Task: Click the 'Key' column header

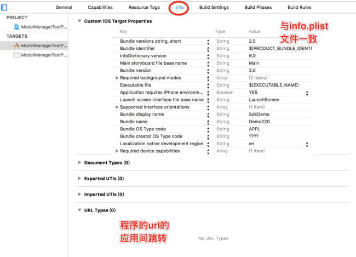Action: pyautogui.click(x=123, y=31)
